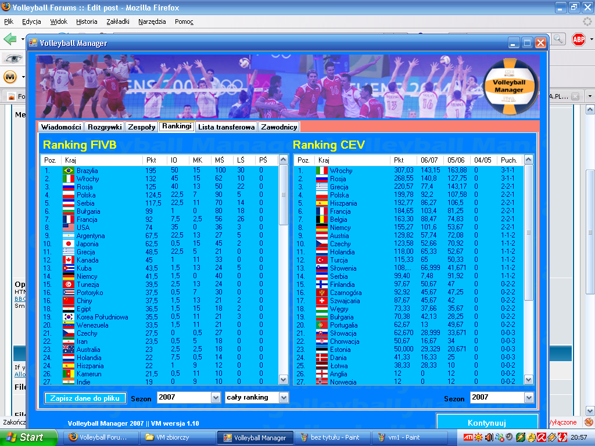
Task: Select the Chorwacja row in CEV ranking
Action: [x=409, y=341]
